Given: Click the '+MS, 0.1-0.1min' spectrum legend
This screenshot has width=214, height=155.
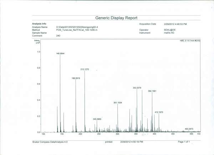Looking at the screenshot, I should [190, 41].
